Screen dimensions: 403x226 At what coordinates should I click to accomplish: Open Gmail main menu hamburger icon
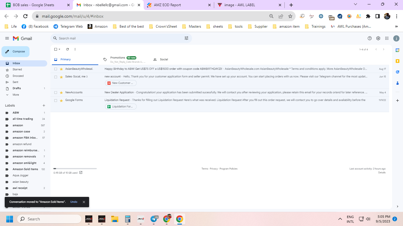(7, 38)
